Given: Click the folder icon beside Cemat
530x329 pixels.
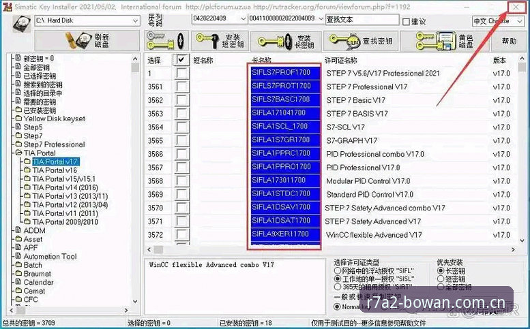Looking at the screenshot, I should coord(18,291).
